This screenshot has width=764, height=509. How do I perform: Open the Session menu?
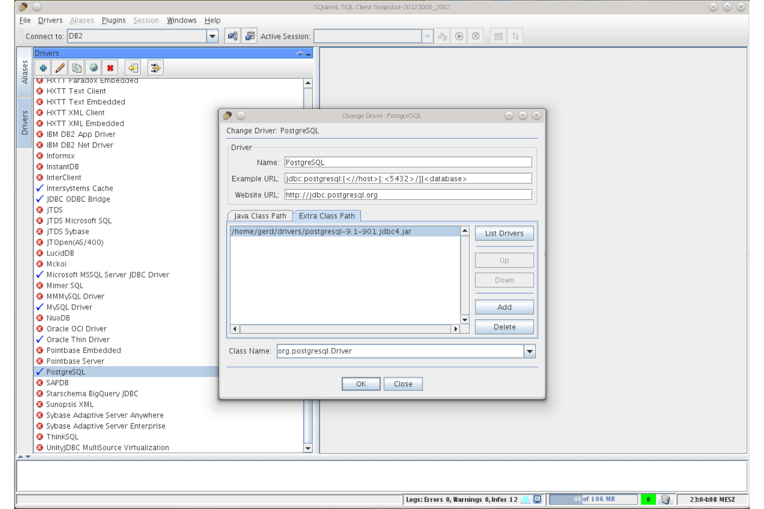tap(146, 20)
